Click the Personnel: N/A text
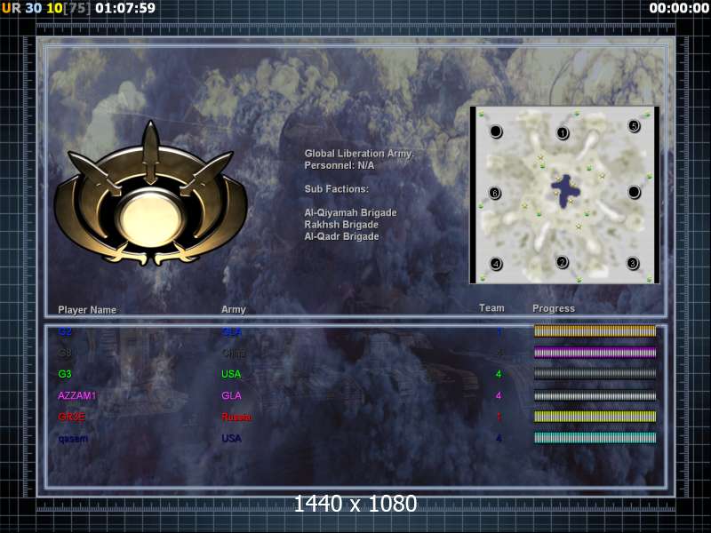 tap(340, 165)
